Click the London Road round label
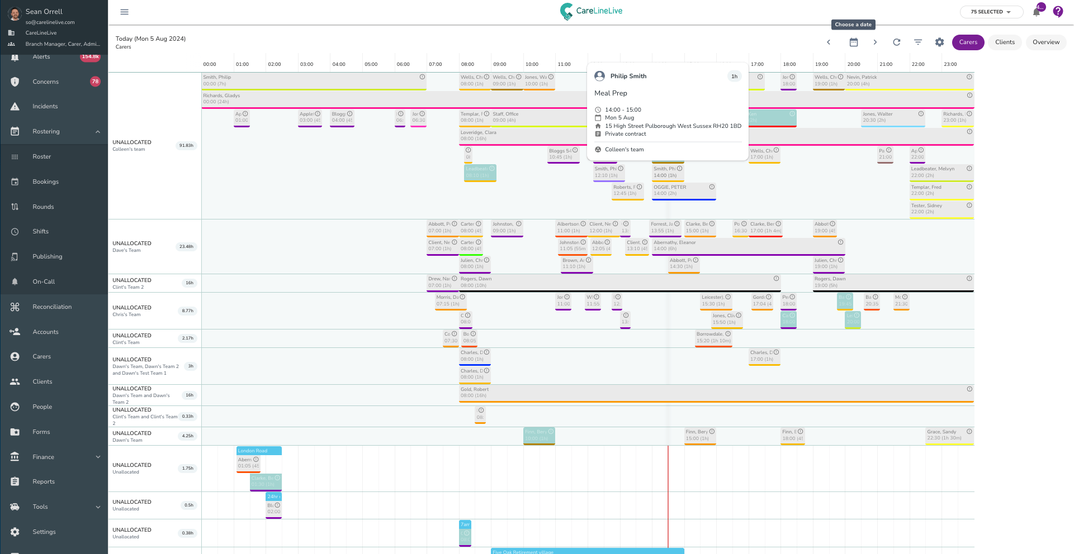 (258, 451)
